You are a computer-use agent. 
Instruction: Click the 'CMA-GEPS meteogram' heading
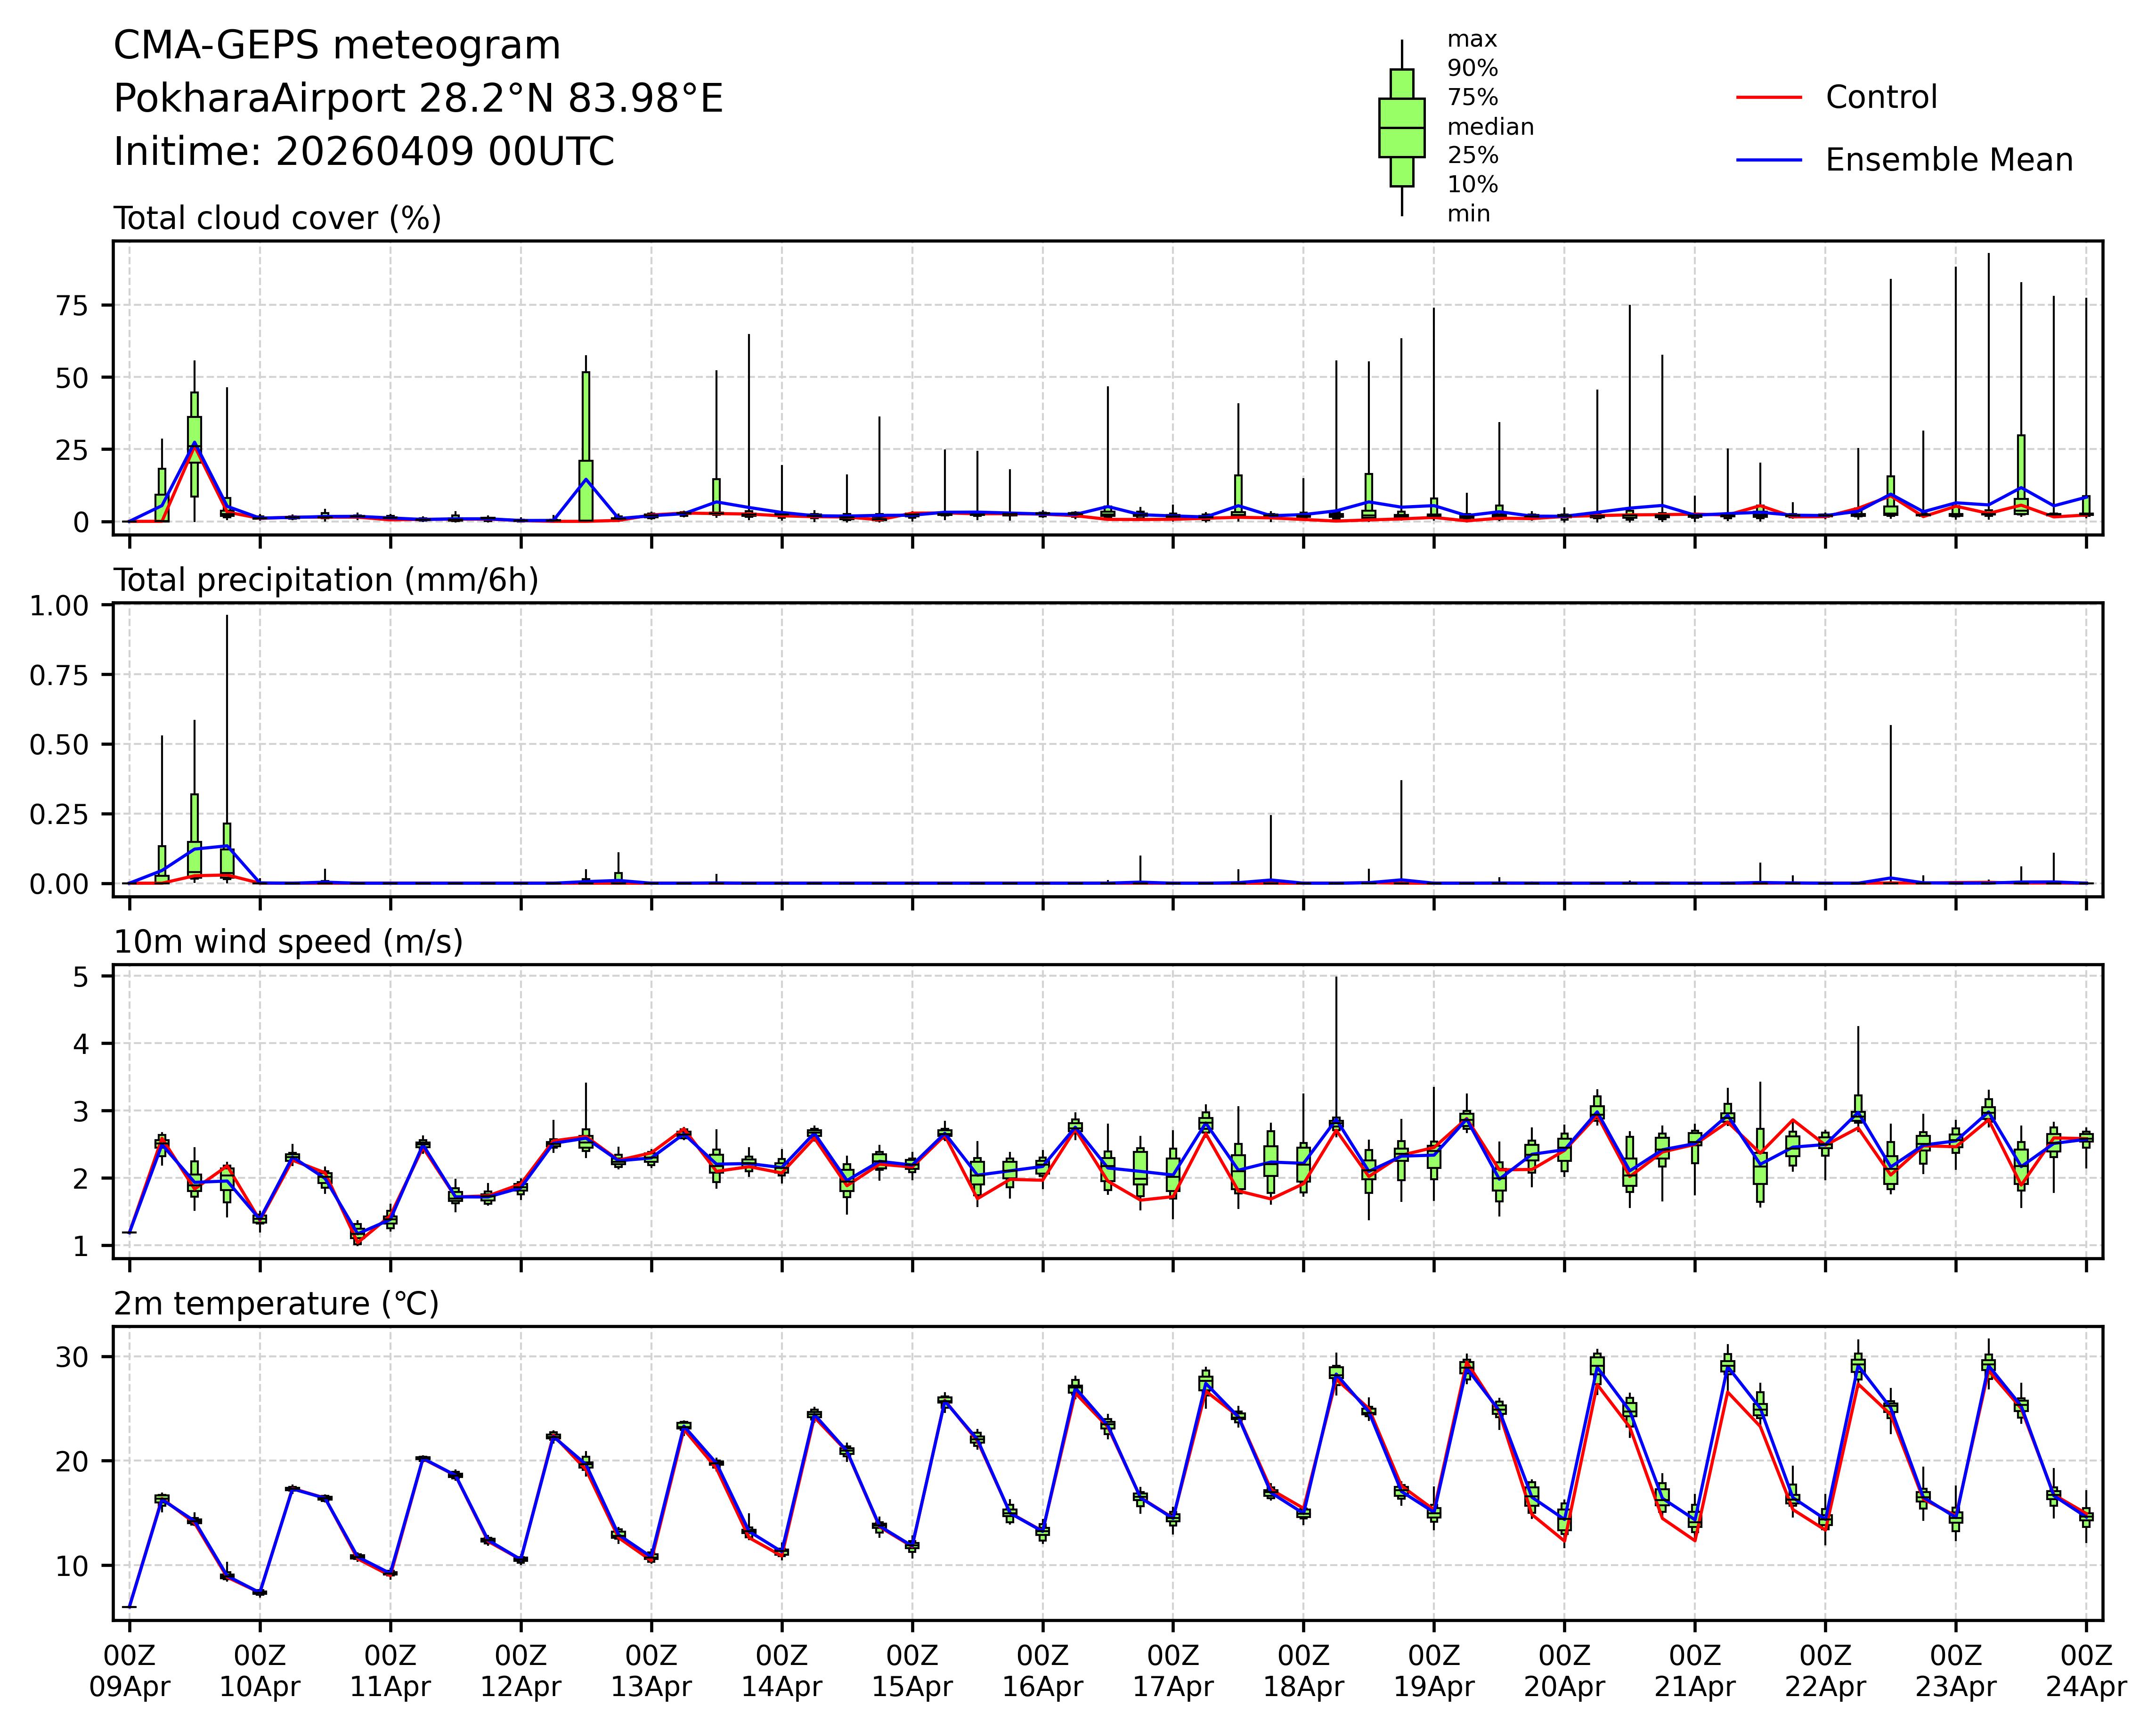coord(337,46)
